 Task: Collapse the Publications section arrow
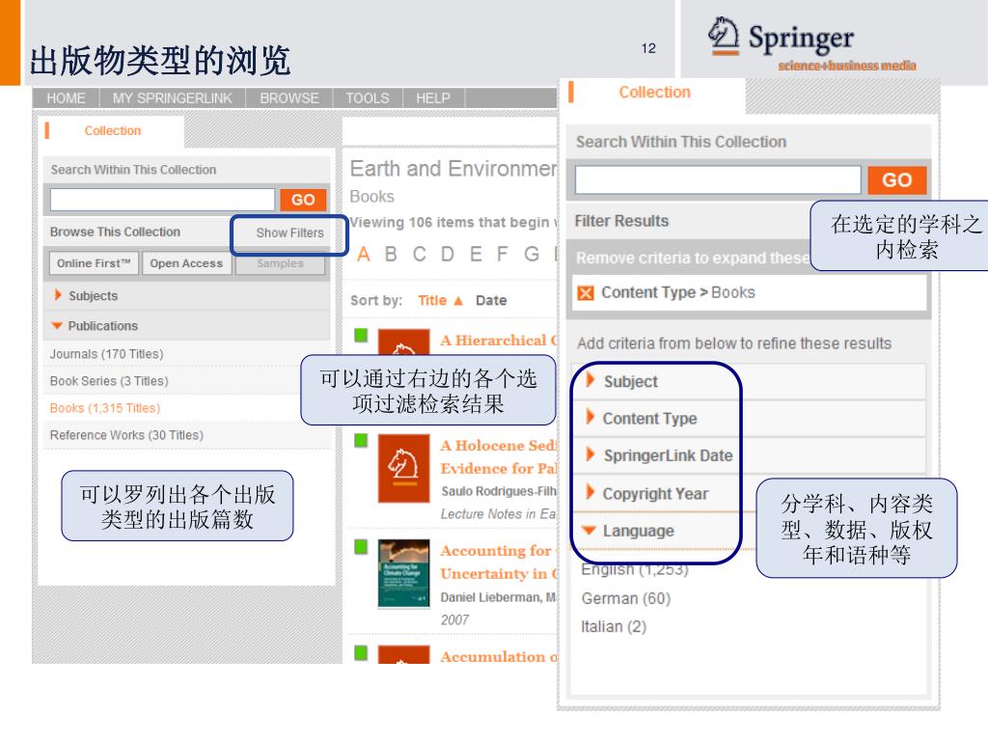(x=57, y=326)
